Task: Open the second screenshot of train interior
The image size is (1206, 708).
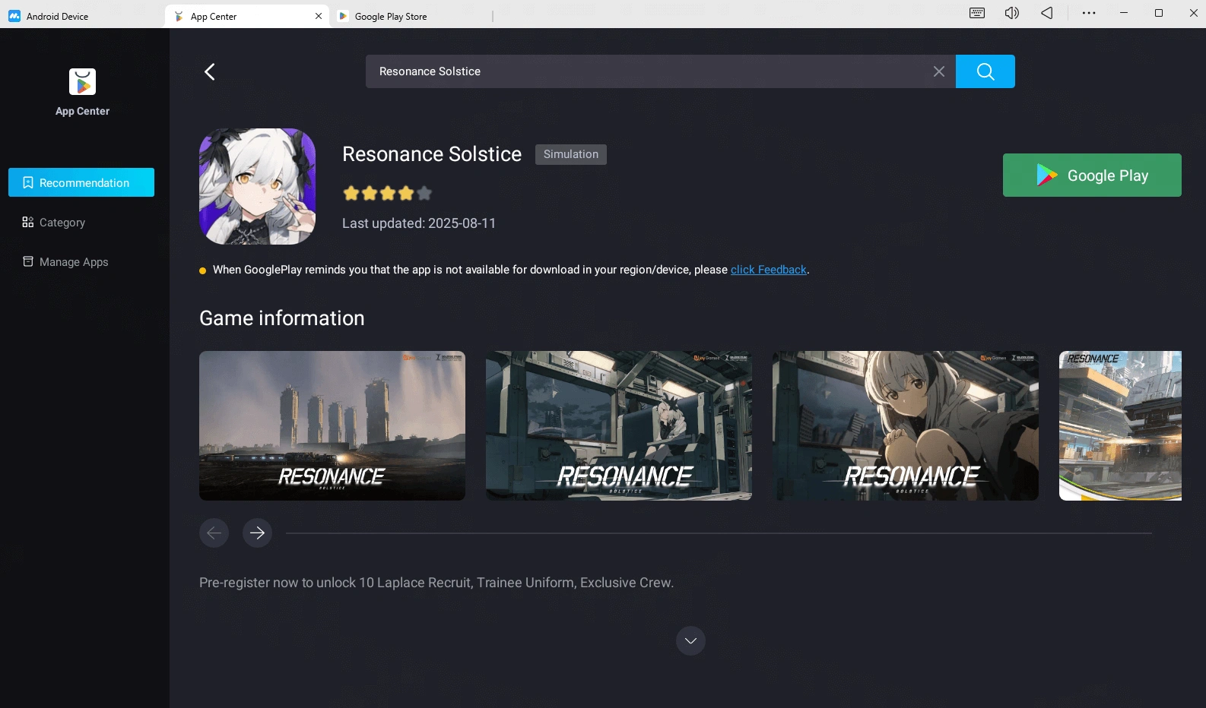Action: pos(619,425)
